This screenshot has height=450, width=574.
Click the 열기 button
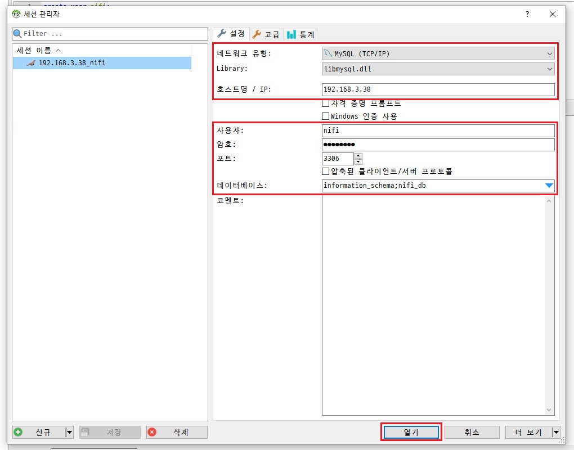(x=411, y=432)
